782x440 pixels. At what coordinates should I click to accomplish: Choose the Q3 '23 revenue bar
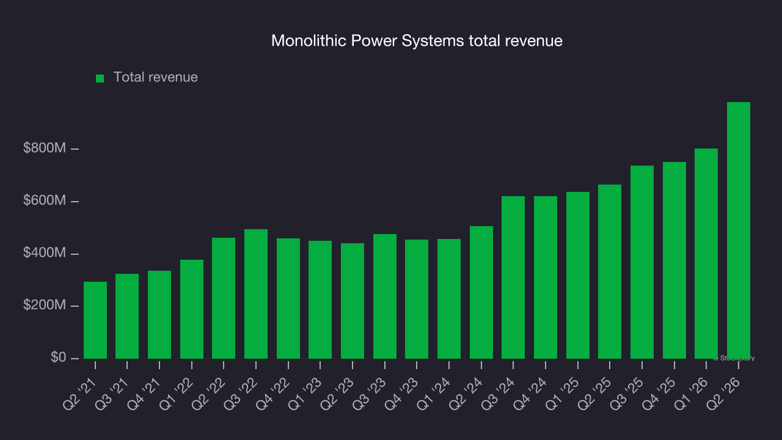(385, 296)
